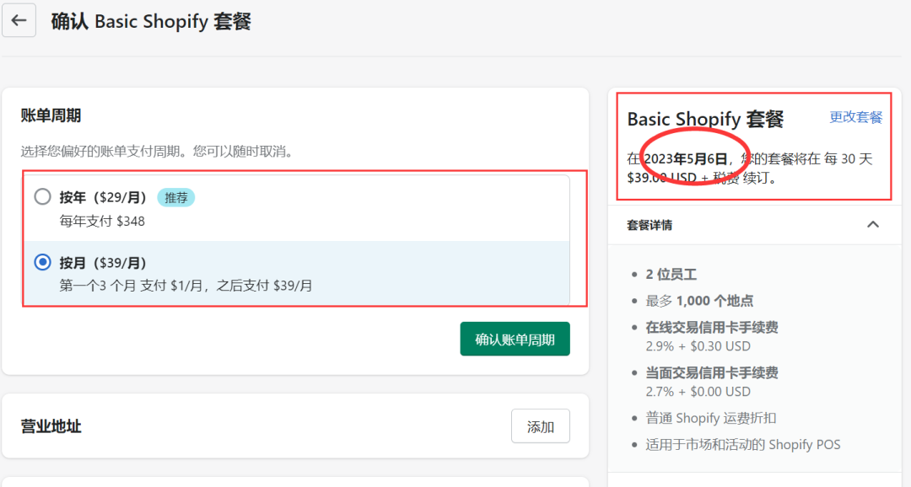Click the 推荐 badge on yearly plan
911x487 pixels.
176,197
